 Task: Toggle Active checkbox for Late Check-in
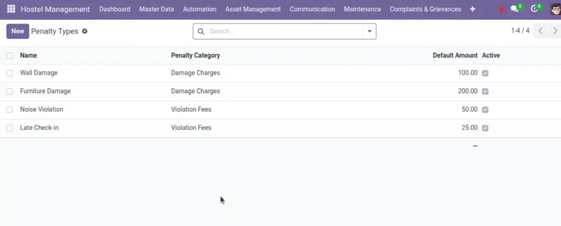tap(485, 128)
